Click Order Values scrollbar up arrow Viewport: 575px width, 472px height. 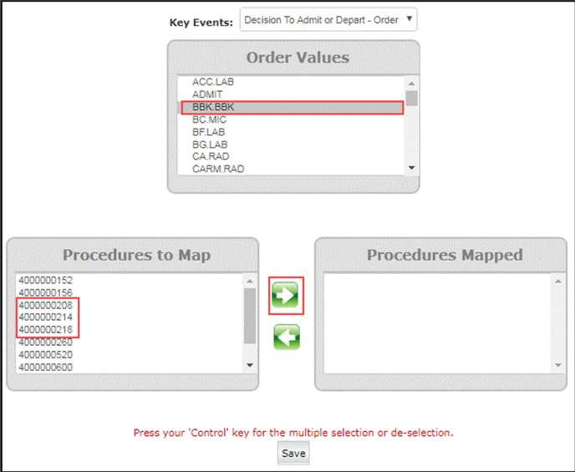tap(411, 84)
